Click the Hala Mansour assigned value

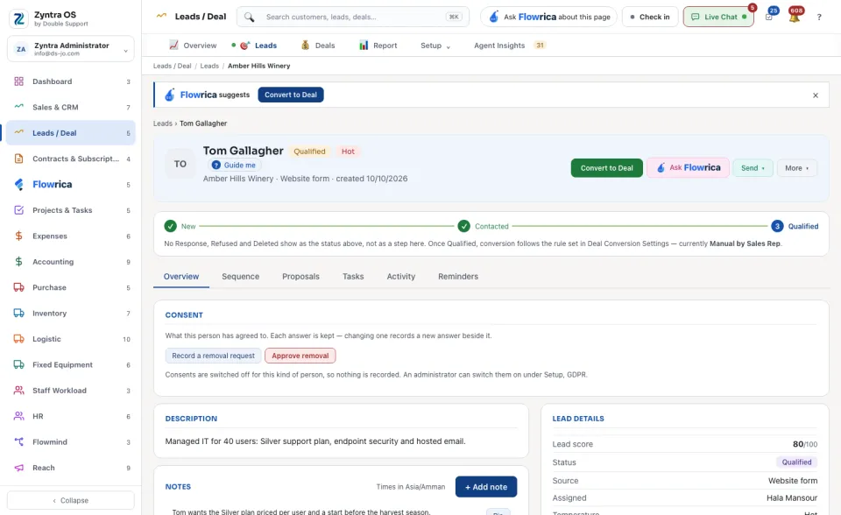[792, 498]
